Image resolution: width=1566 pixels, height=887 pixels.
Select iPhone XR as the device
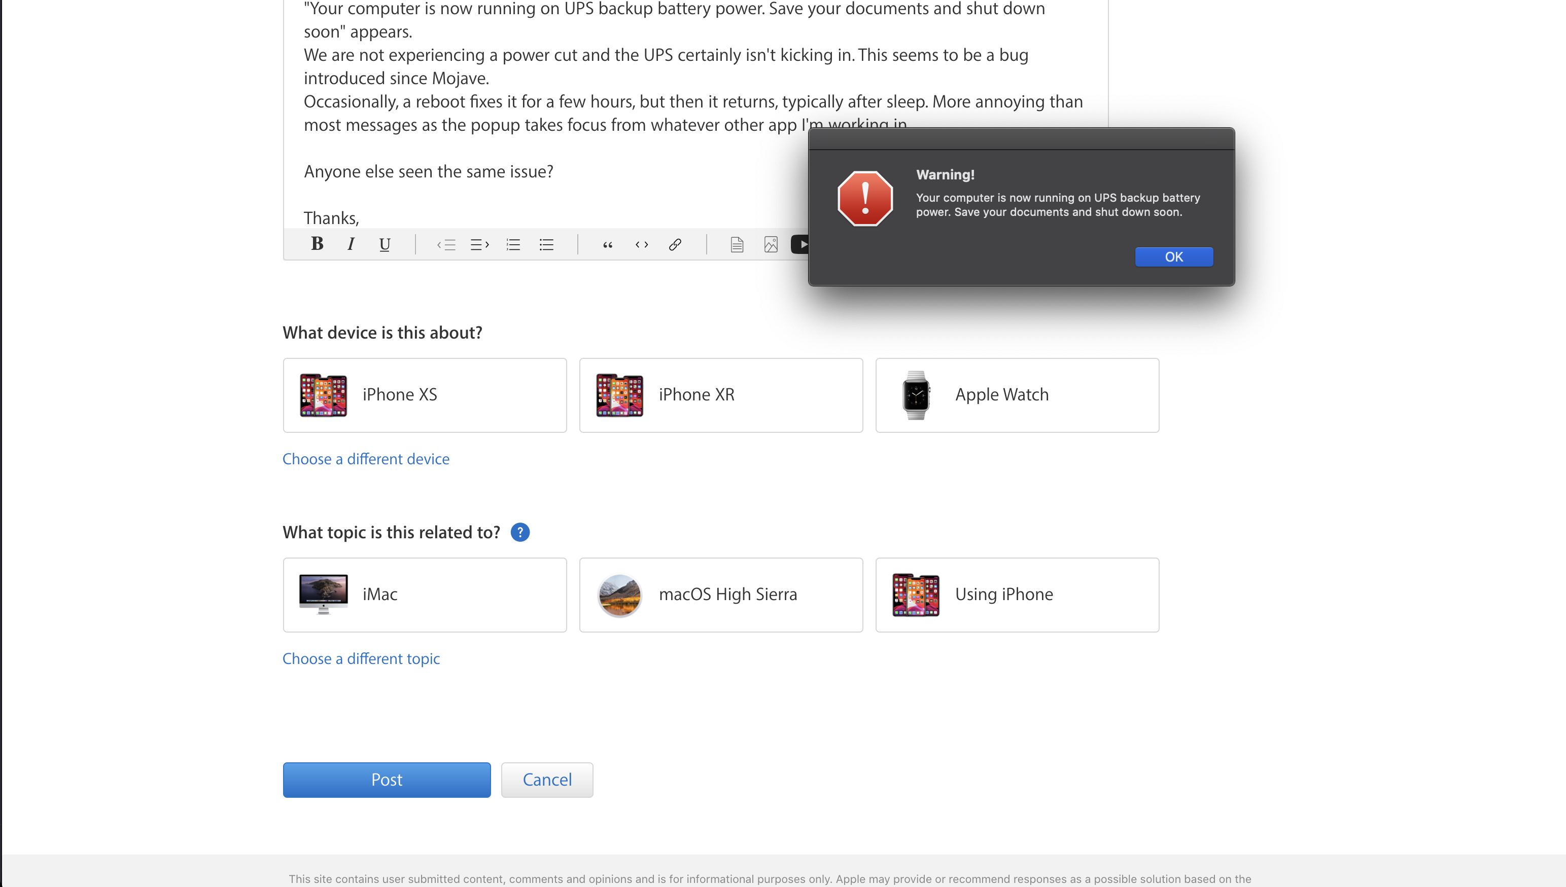tap(720, 395)
